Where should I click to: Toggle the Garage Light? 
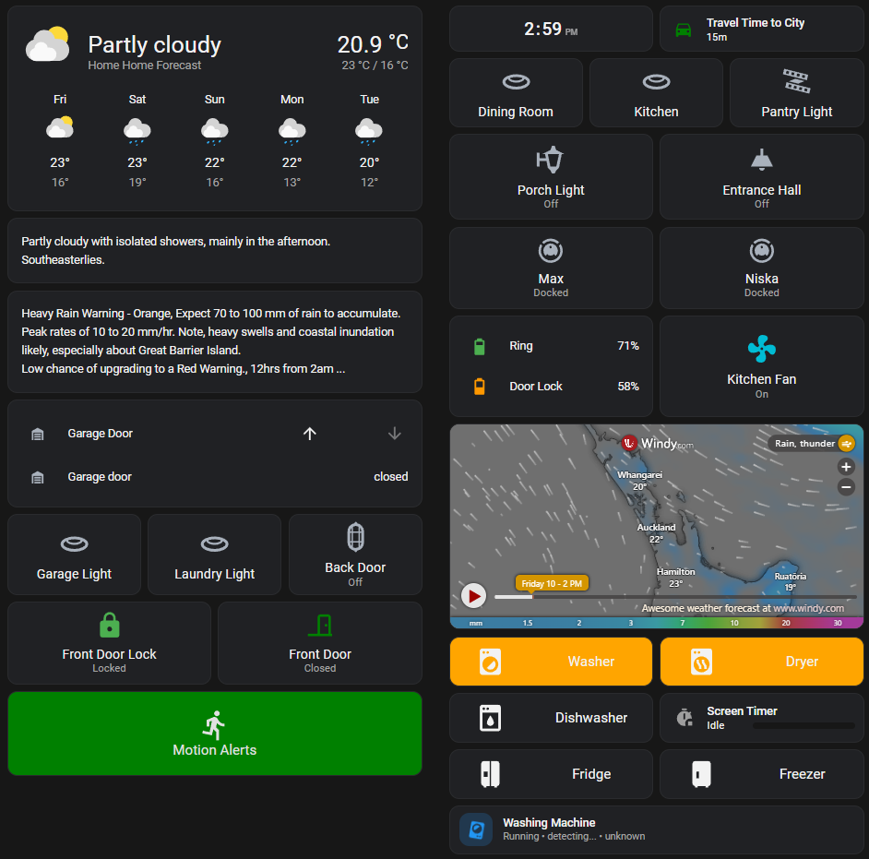[75, 555]
